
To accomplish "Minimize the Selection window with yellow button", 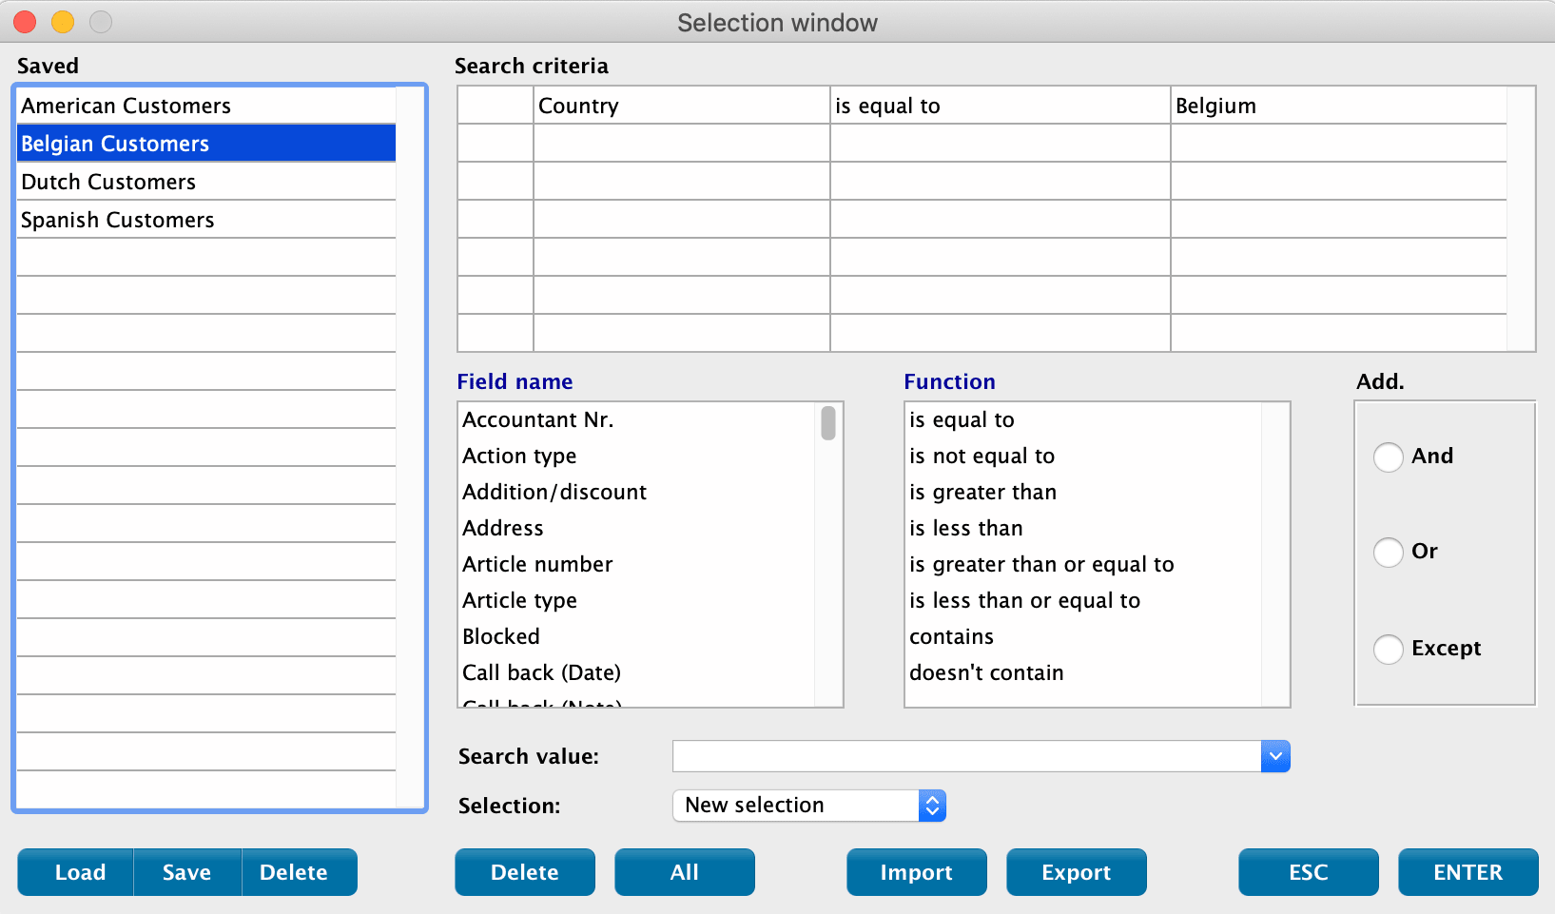I will tap(63, 22).
